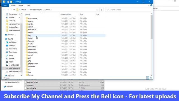Switch to Details view icon in status bar
Screen dimensions: 179x101
click(148, 78)
